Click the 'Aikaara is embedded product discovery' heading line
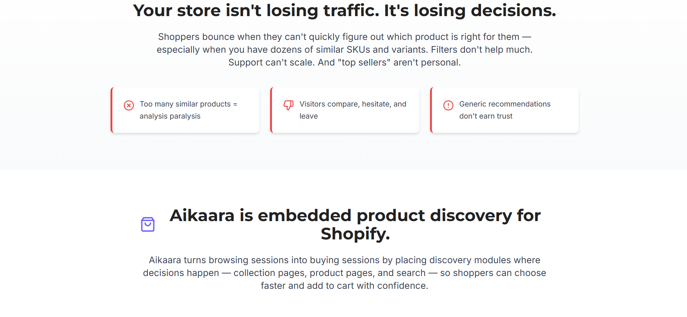This screenshot has width=687, height=317. pos(355,215)
